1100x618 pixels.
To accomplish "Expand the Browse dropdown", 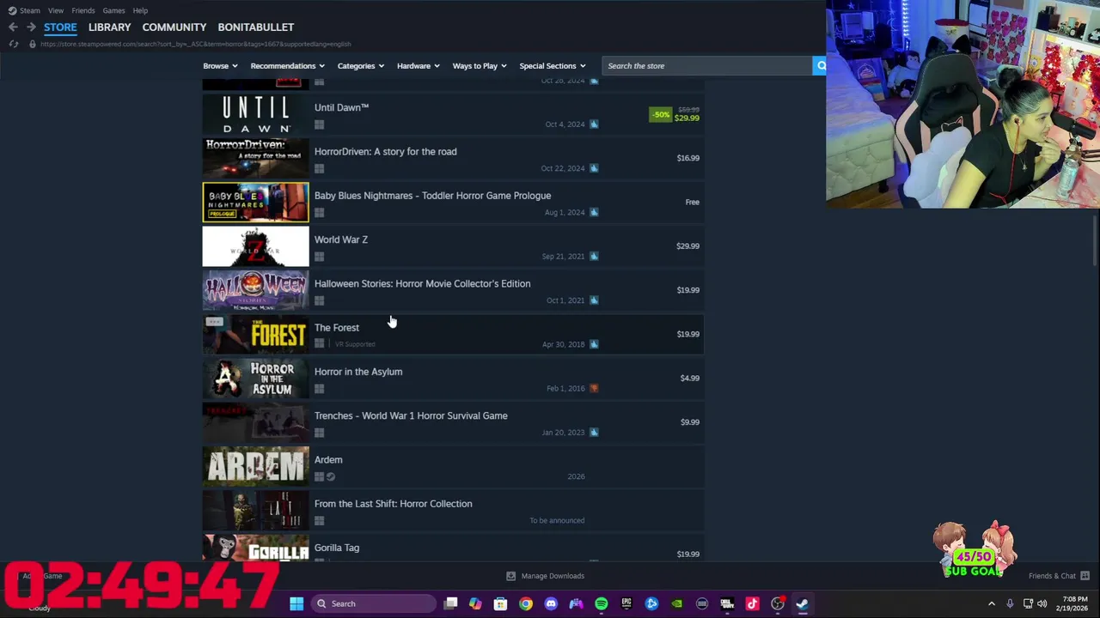I will point(221,66).
